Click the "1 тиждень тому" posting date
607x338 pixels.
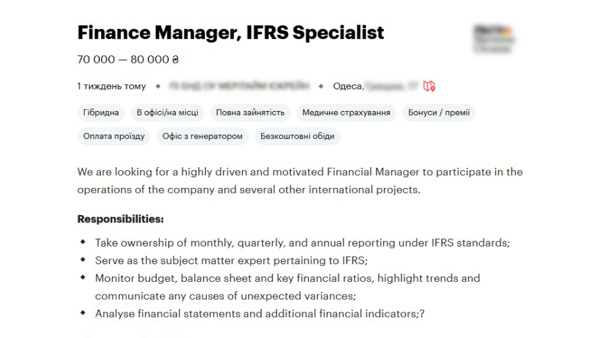click(111, 86)
